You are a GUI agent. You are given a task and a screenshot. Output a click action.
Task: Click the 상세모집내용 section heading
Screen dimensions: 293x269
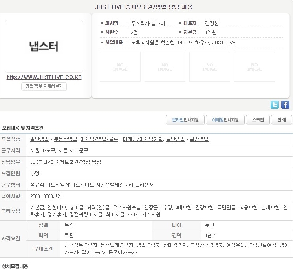15,266
